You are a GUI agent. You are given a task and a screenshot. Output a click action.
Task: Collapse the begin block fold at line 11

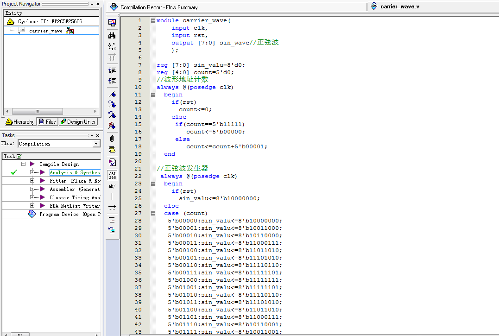click(x=153, y=95)
